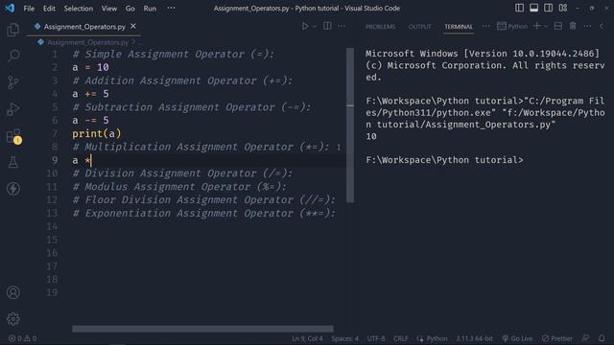614x345 pixels.
Task: Open the Testing flask view
Action: pos(12,162)
